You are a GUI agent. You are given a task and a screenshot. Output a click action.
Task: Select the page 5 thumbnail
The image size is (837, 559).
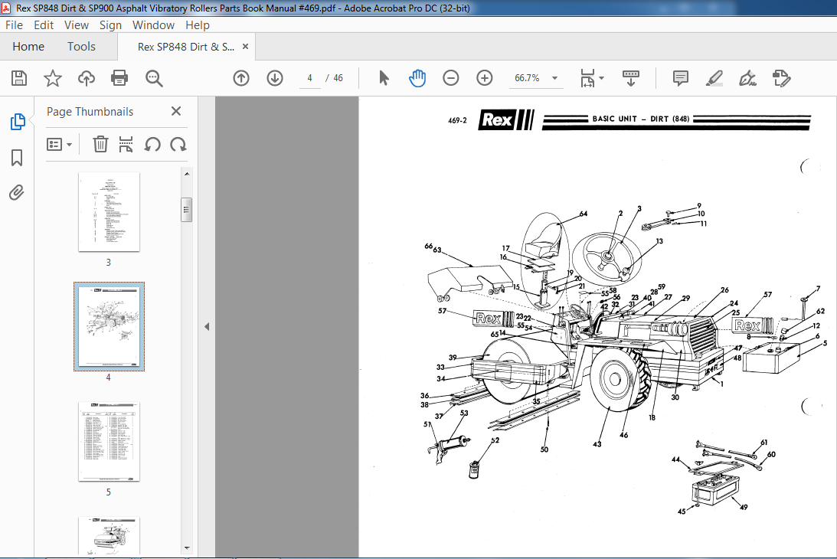tap(109, 442)
